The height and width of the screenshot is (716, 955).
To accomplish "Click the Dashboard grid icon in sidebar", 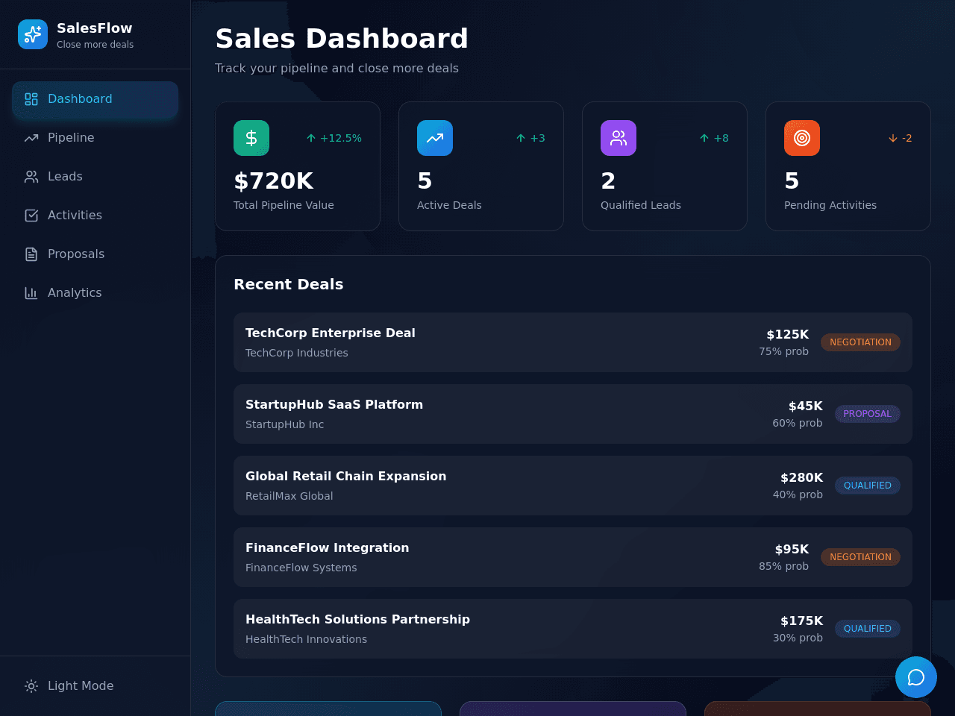I will [x=31, y=99].
